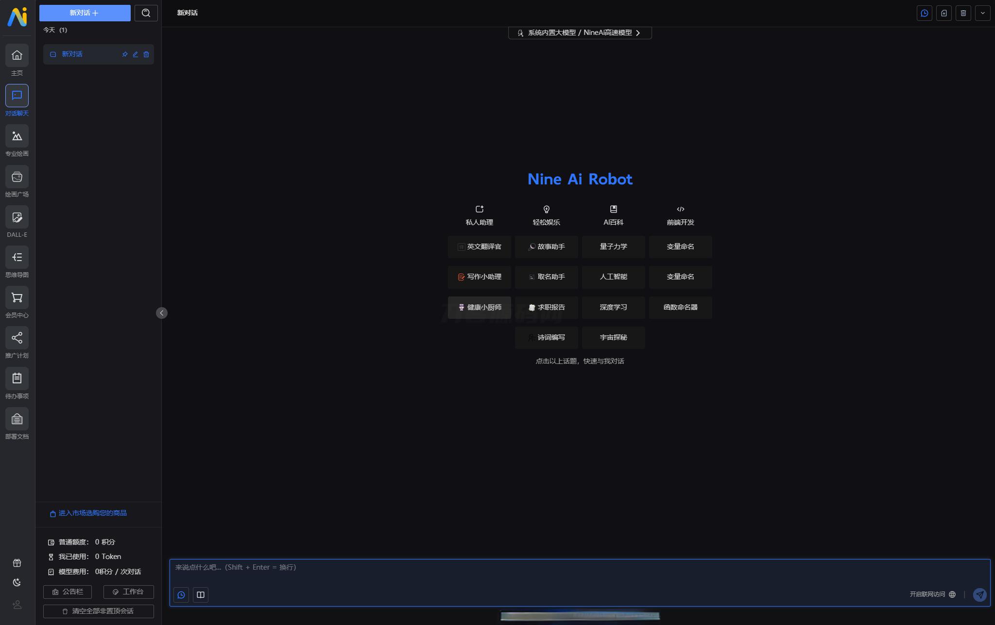995x625 pixels.
Task: Choose the 取名助手 topic
Action: pyautogui.click(x=547, y=277)
